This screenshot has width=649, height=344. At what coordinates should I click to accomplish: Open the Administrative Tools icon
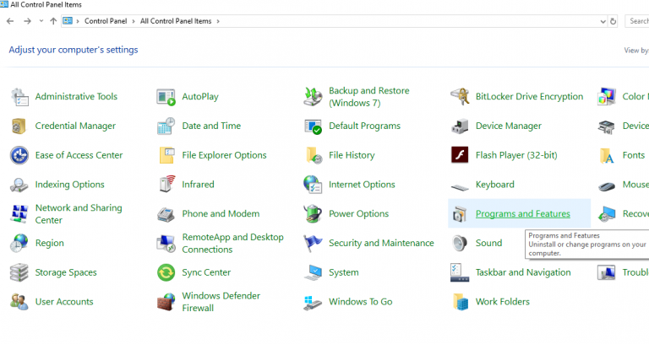(19, 97)
